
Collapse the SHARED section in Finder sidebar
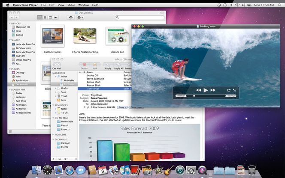[10, 40]
